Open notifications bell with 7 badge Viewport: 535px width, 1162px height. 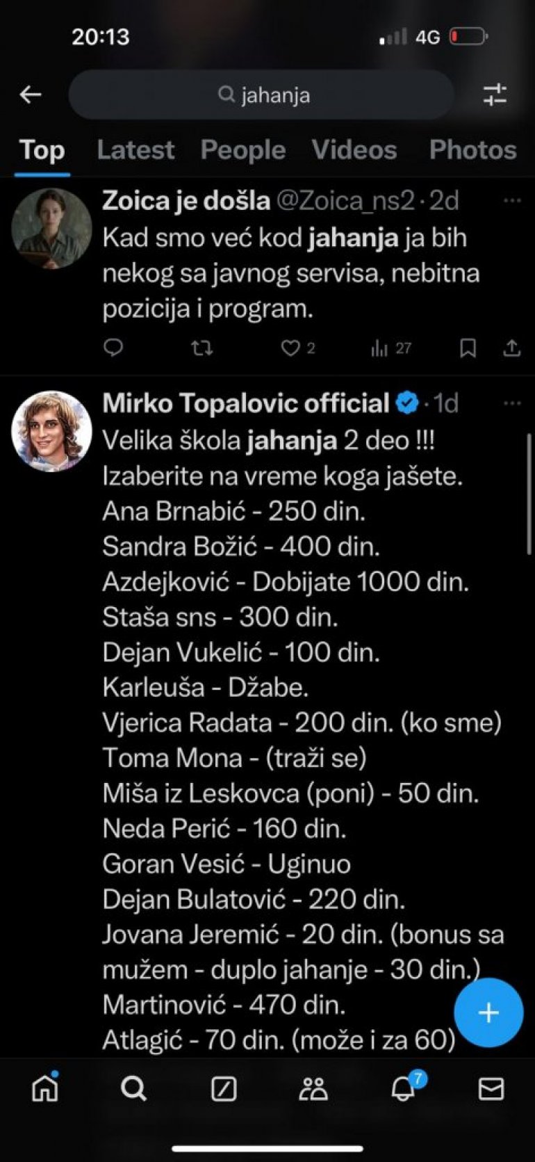point(404,1088)
